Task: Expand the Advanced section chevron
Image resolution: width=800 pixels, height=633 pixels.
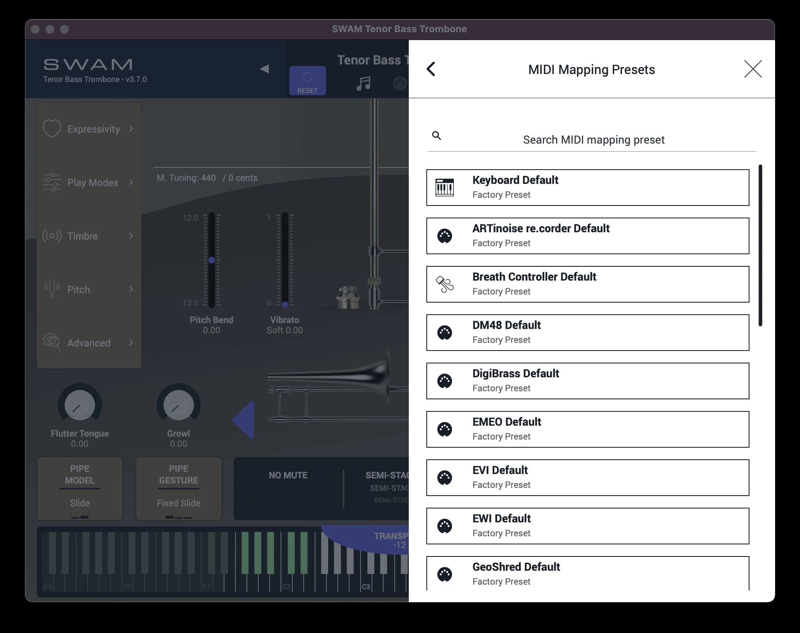Action: pyautogui.click(x=131, y=343)
